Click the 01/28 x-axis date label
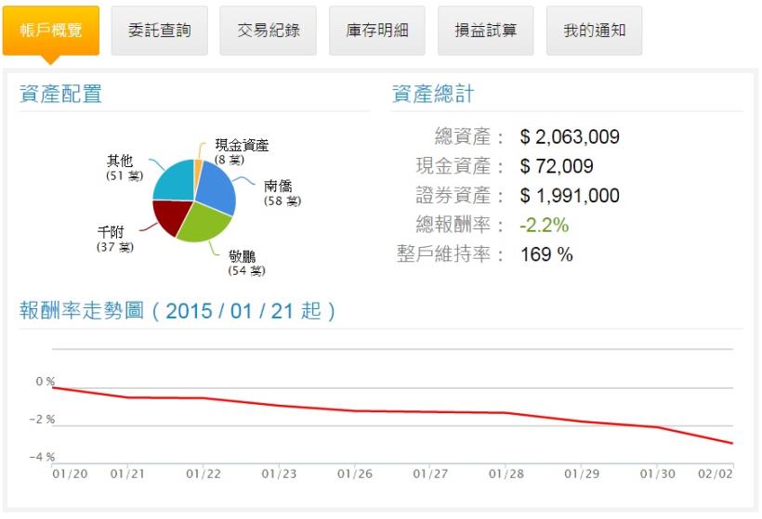 pos(506,474)
